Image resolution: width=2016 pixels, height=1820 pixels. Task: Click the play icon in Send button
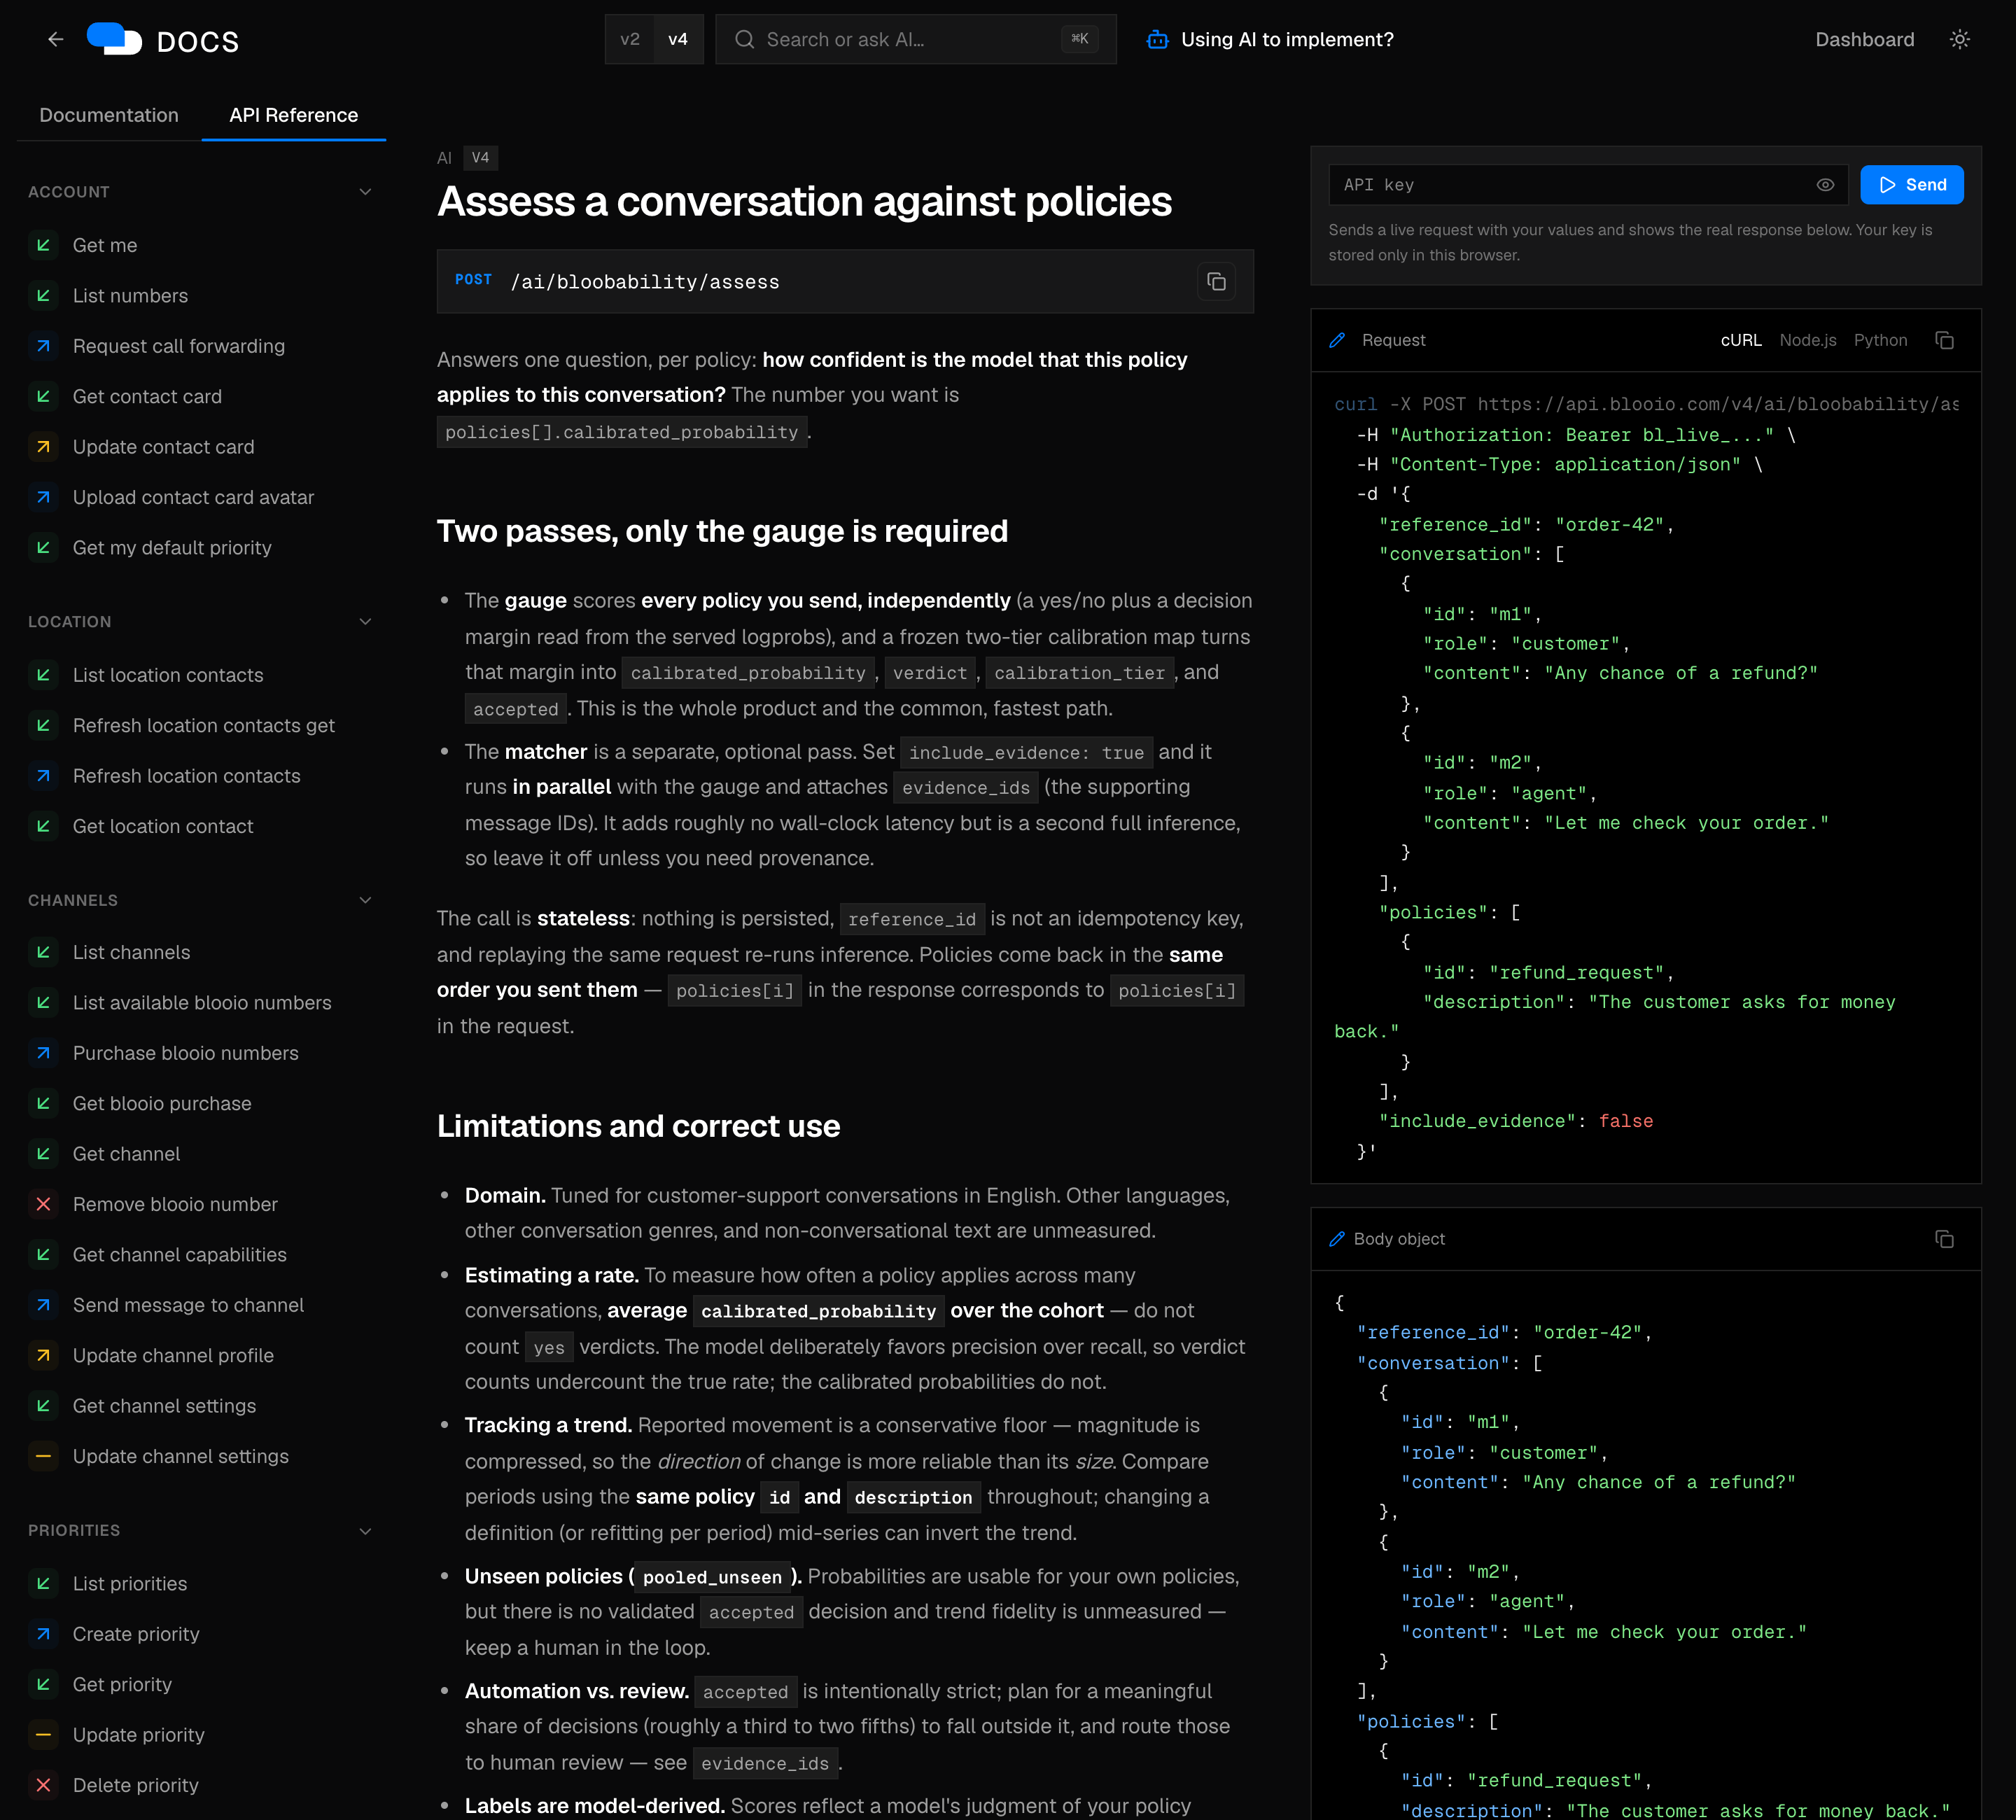[1887, 185]
